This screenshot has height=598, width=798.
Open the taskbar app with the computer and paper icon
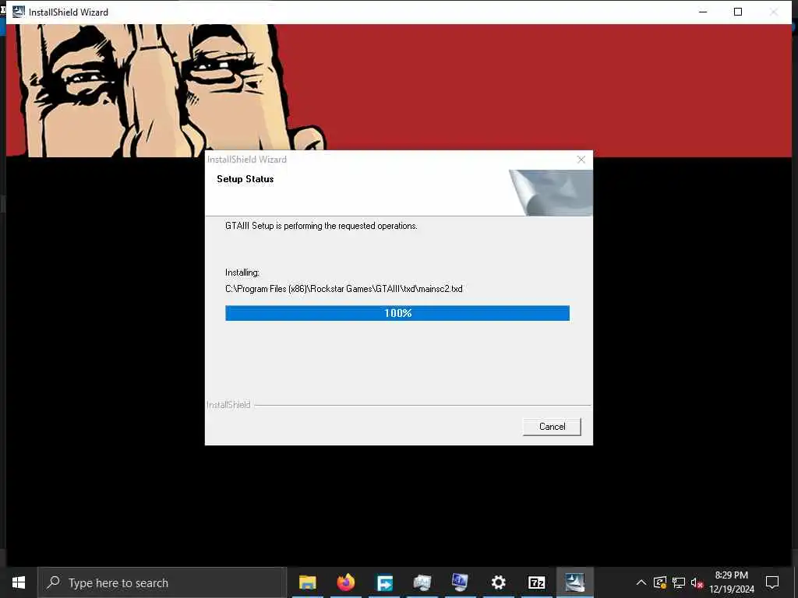click(422, 582)
